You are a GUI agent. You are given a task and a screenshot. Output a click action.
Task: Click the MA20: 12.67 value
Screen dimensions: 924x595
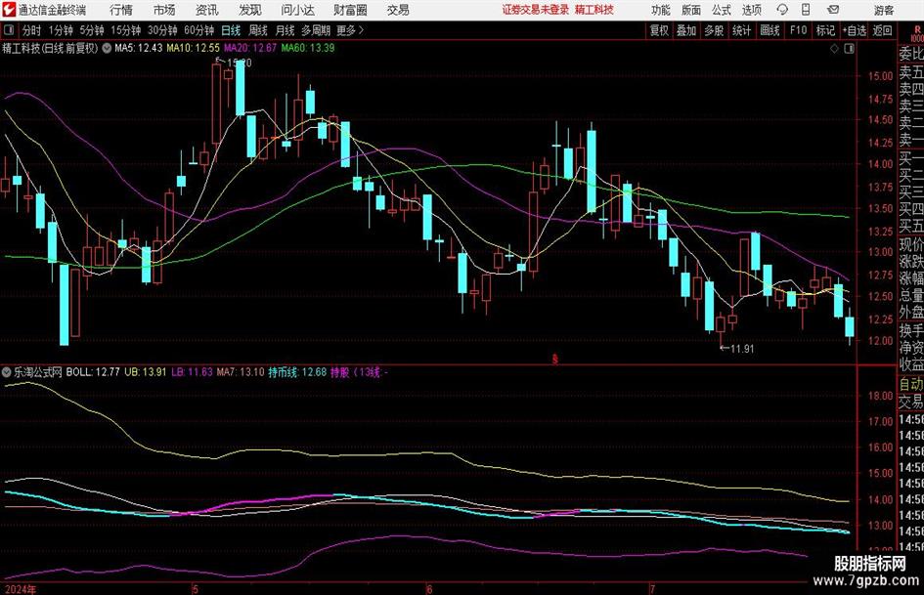(250, 48)
